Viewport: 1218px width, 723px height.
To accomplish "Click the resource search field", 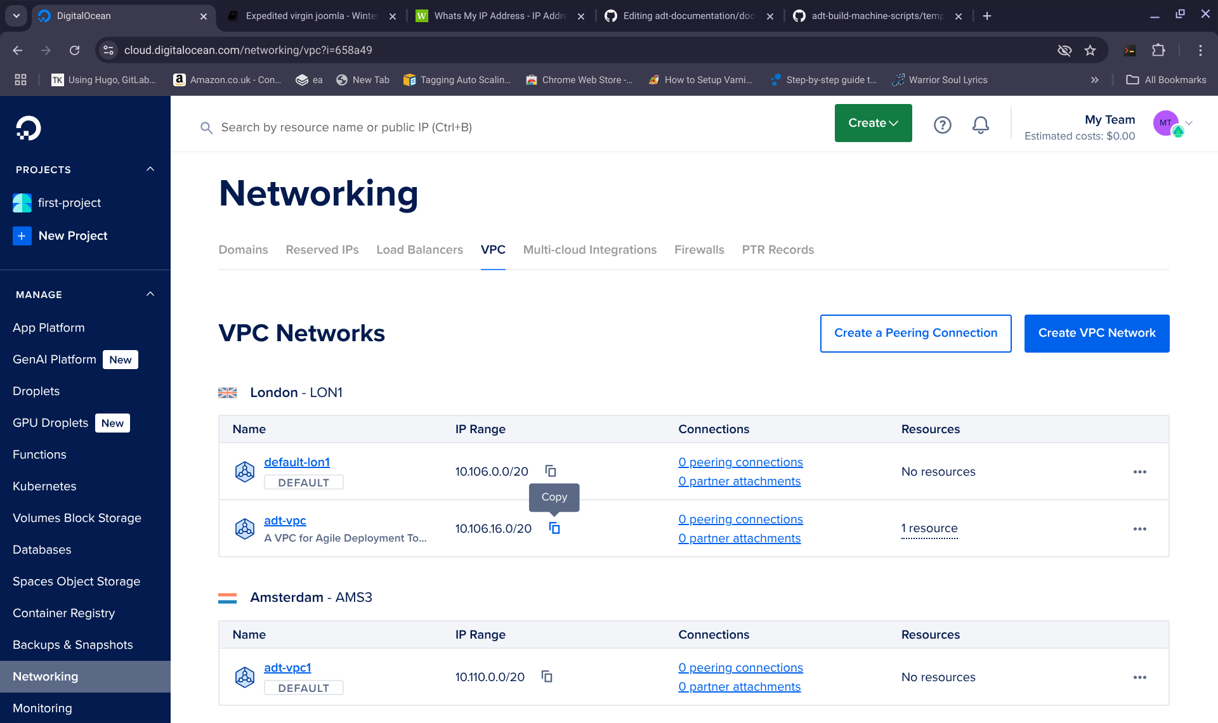I will 346,127.
